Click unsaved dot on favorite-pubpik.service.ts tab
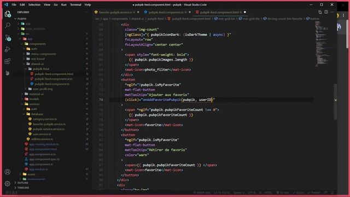The width and height of the screenshot is (350, 197). point(138,12)
